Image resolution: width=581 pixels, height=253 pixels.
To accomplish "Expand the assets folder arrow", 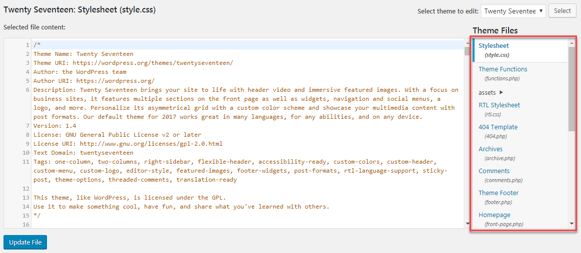I will tap(501, 92).
